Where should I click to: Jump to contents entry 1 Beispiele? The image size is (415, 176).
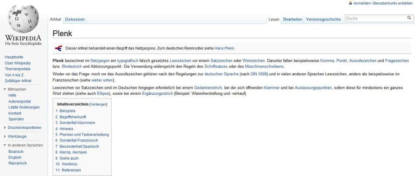pos(65,111)
